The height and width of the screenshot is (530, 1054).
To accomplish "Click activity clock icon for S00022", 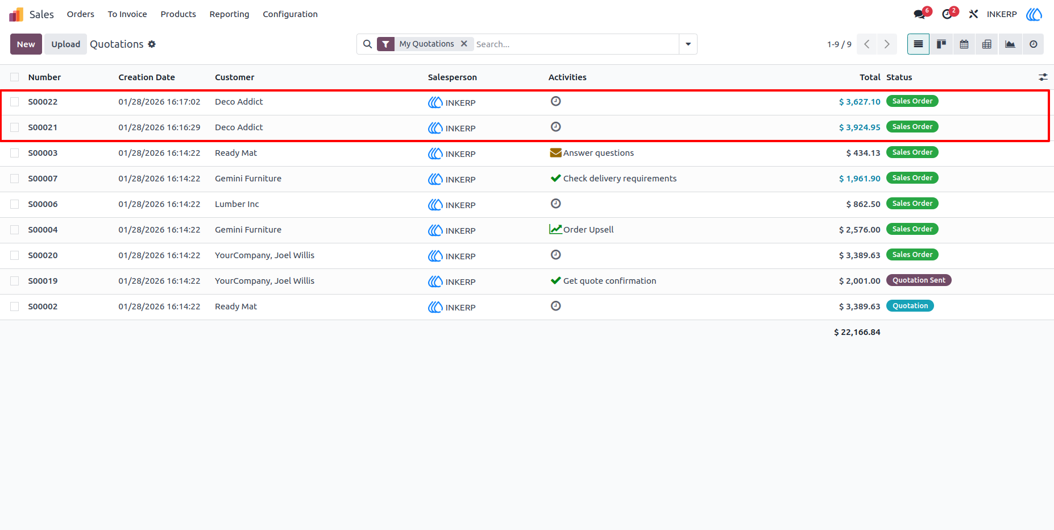I will click(556, 101).
